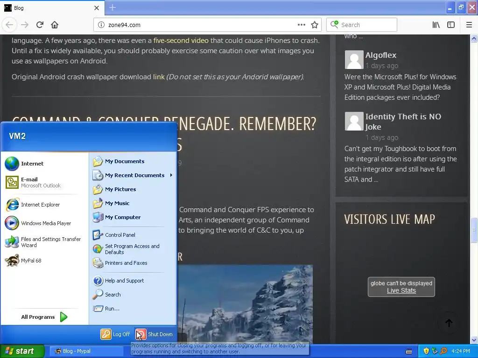
Task: Click the system tray clock
Action: 461,351
